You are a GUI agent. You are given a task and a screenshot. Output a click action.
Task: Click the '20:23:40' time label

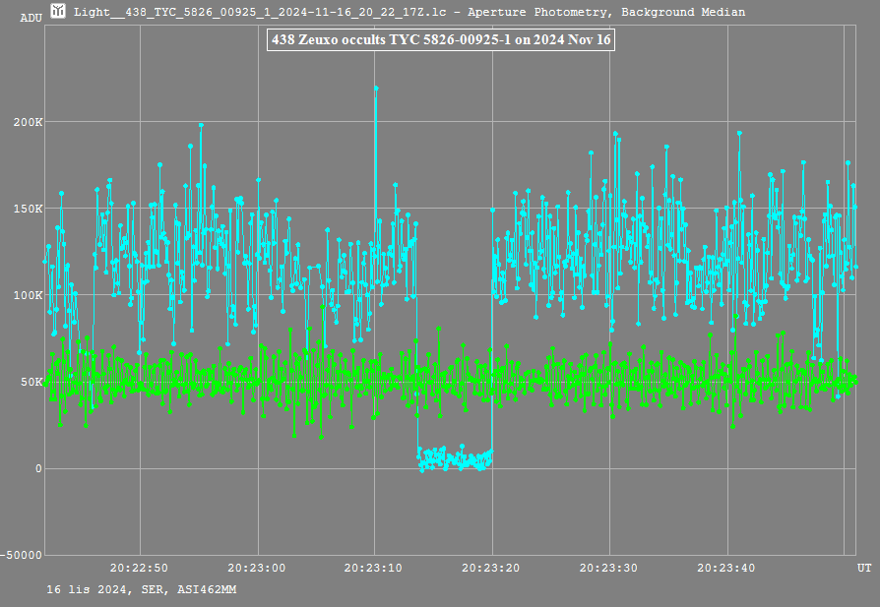click(x=726, y=568)
